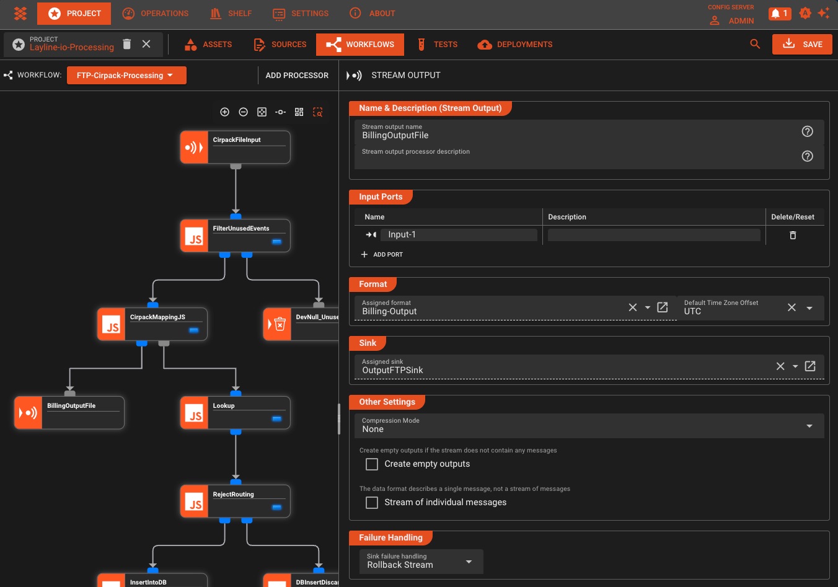Open the auto-layout grid arrangement icon

(299, 112)
